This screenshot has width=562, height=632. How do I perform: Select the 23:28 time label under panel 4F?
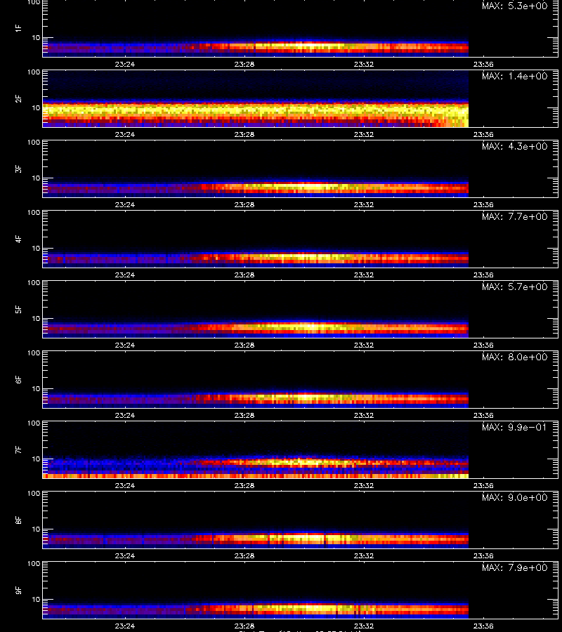point(244,275)
